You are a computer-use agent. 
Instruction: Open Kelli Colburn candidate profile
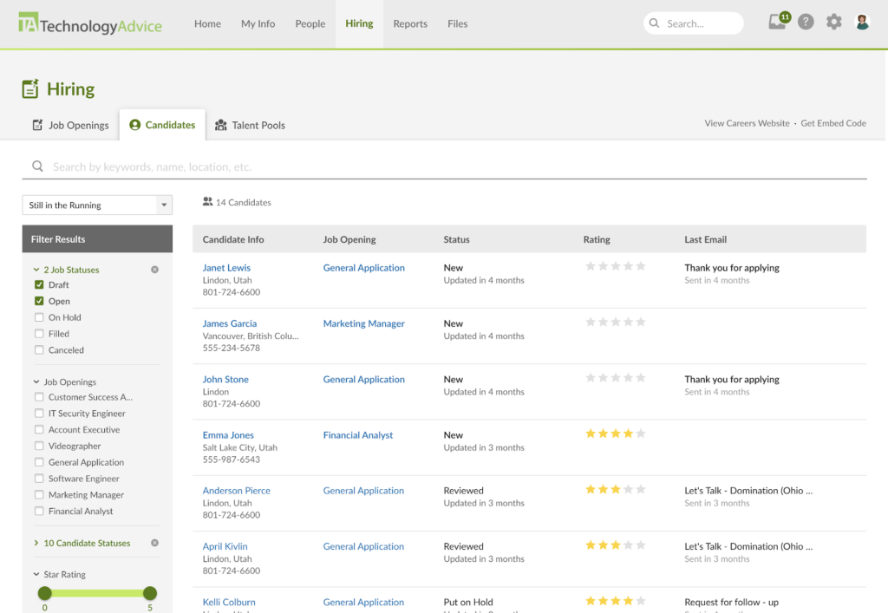[x=229, y=602]
